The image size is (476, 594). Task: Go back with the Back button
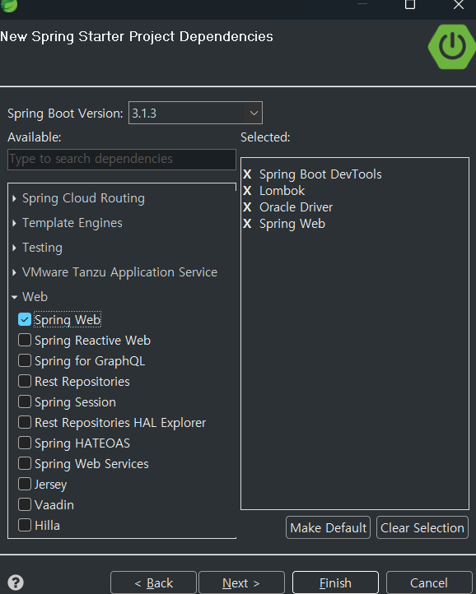(153, 582)
